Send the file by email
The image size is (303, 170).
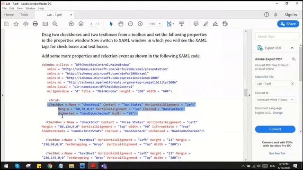pyautogui.click(x=45, y=24)
